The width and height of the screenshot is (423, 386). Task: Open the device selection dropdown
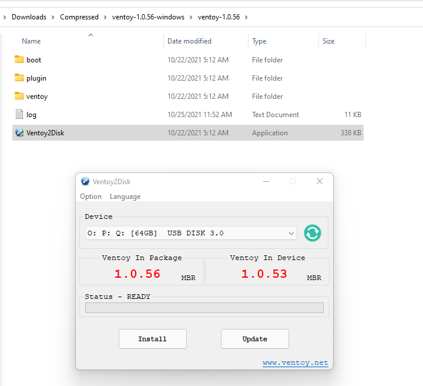[191, 233]
